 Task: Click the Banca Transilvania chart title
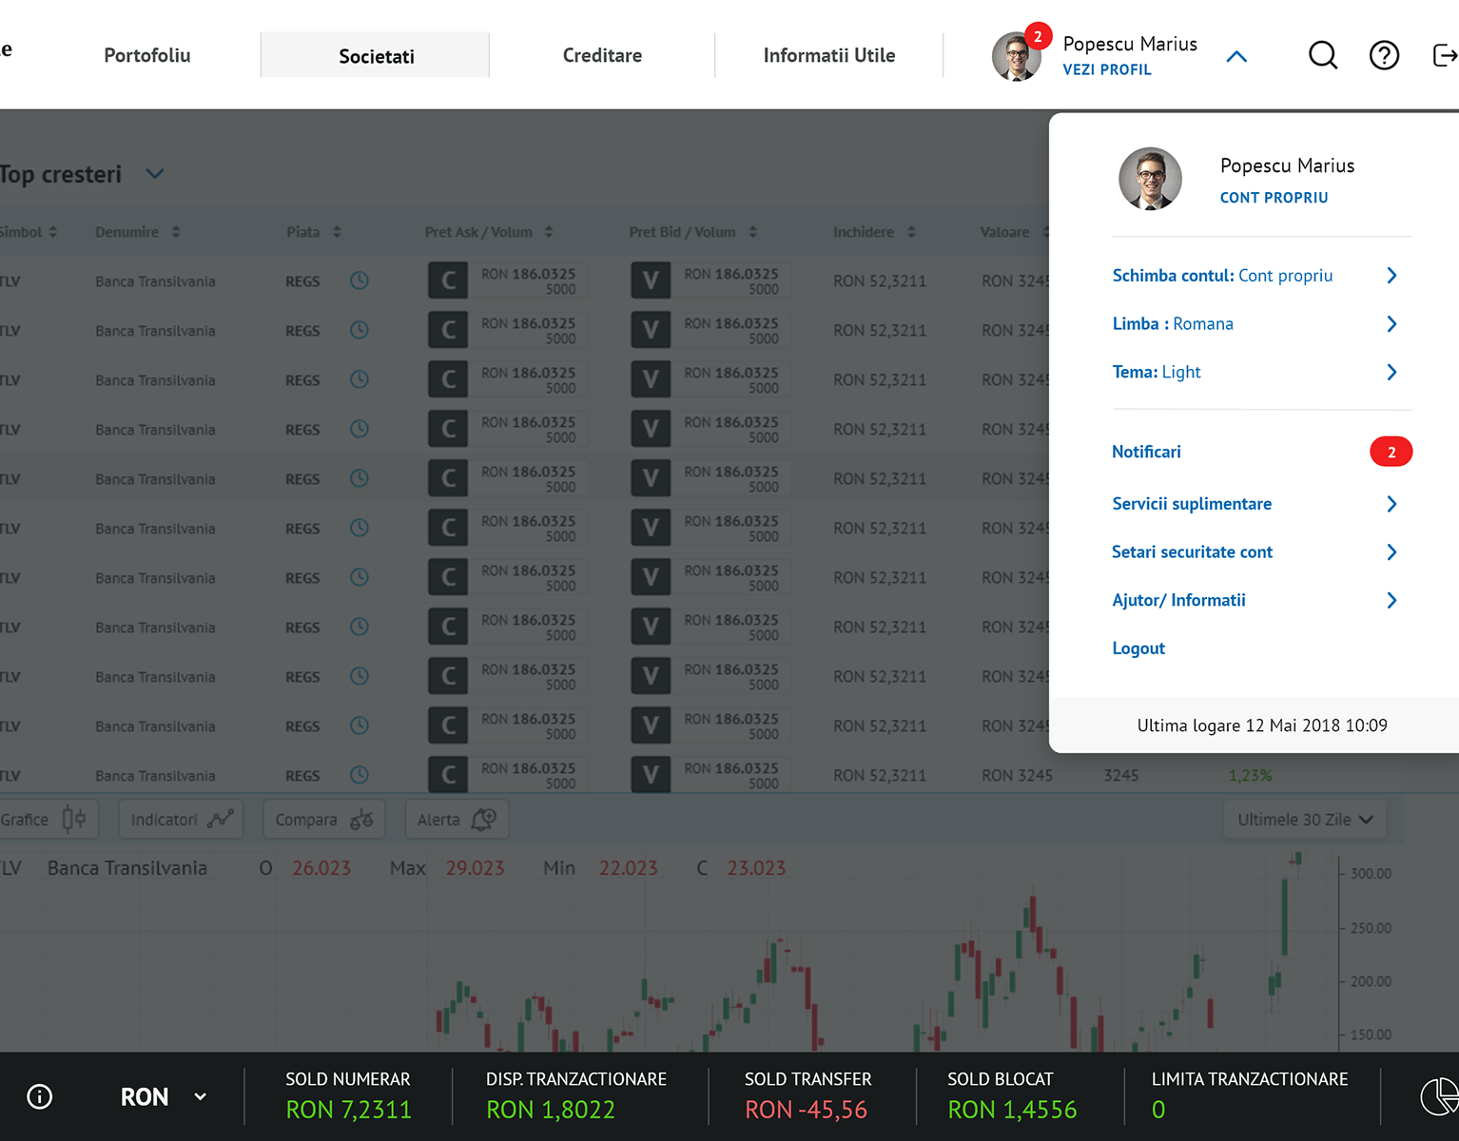[x=127, y=868]
